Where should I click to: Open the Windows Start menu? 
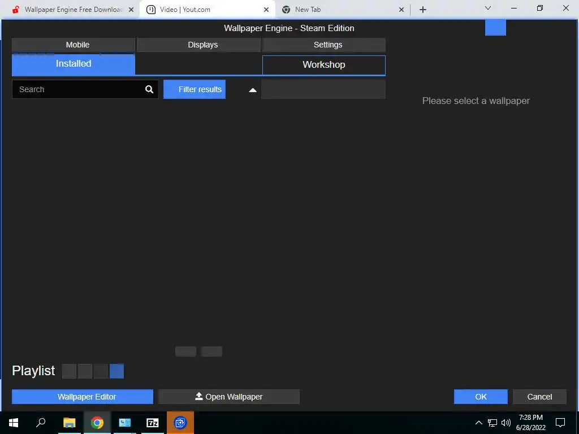pyautogui.click(x=14, y=423)
